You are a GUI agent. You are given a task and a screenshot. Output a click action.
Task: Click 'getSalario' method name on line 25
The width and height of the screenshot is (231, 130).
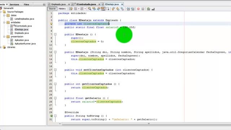click(93, 98)
